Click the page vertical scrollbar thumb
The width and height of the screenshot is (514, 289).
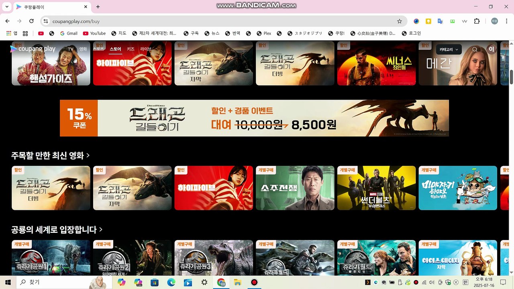pyautogui.click(x=511, y=77)
